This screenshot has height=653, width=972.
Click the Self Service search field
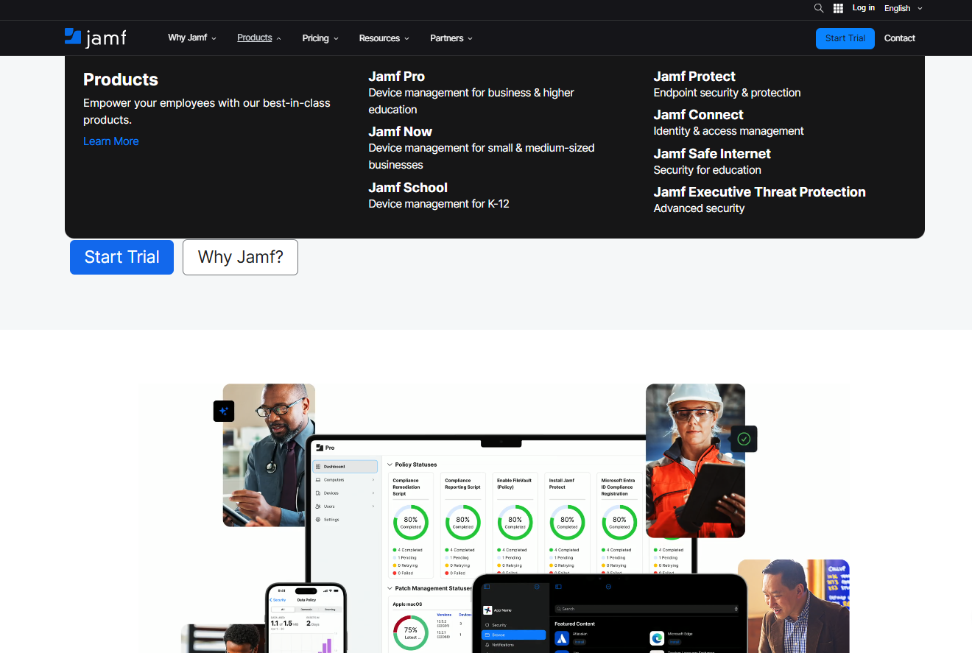(645, 609)
